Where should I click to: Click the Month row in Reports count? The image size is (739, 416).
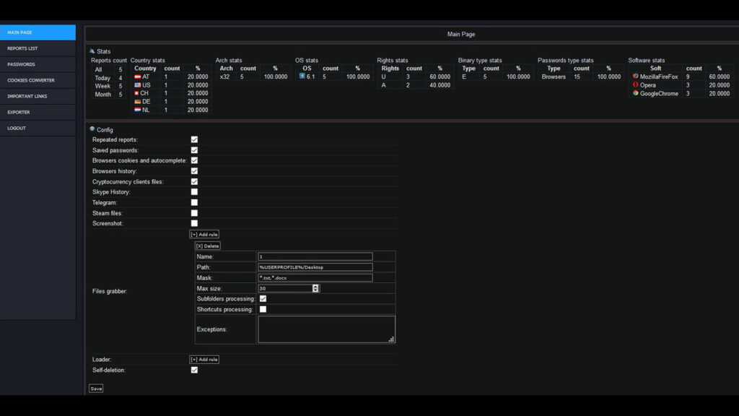pyautogui.click(x=109, y=95)
